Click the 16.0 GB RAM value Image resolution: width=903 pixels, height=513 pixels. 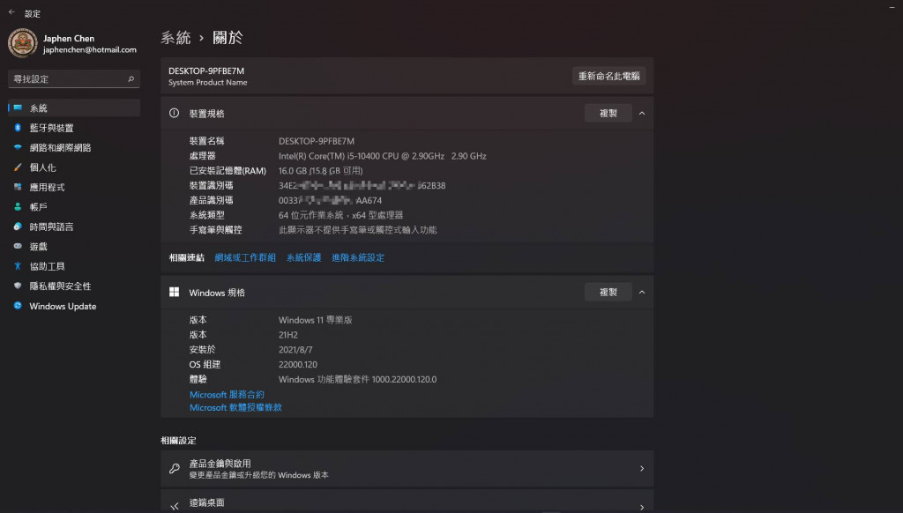(x=321, y=171)
